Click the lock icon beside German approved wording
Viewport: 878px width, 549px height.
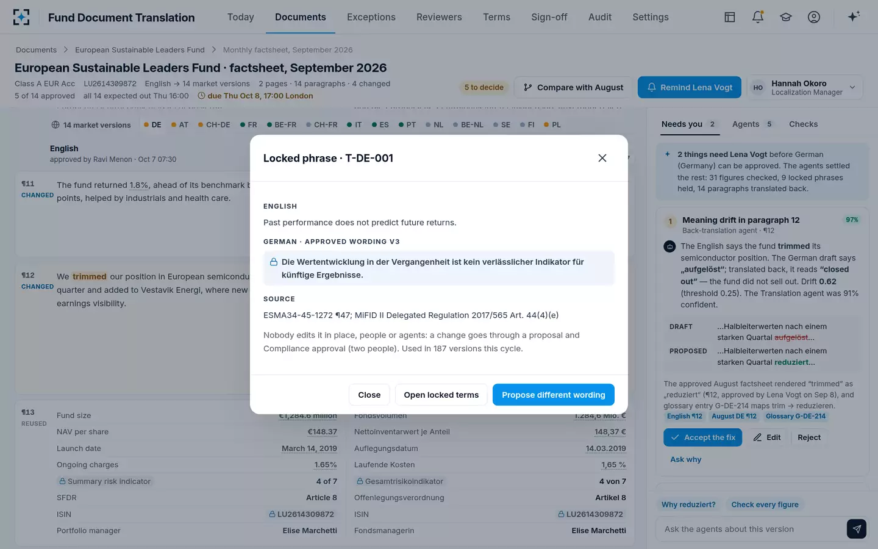(x=274, y=262)
